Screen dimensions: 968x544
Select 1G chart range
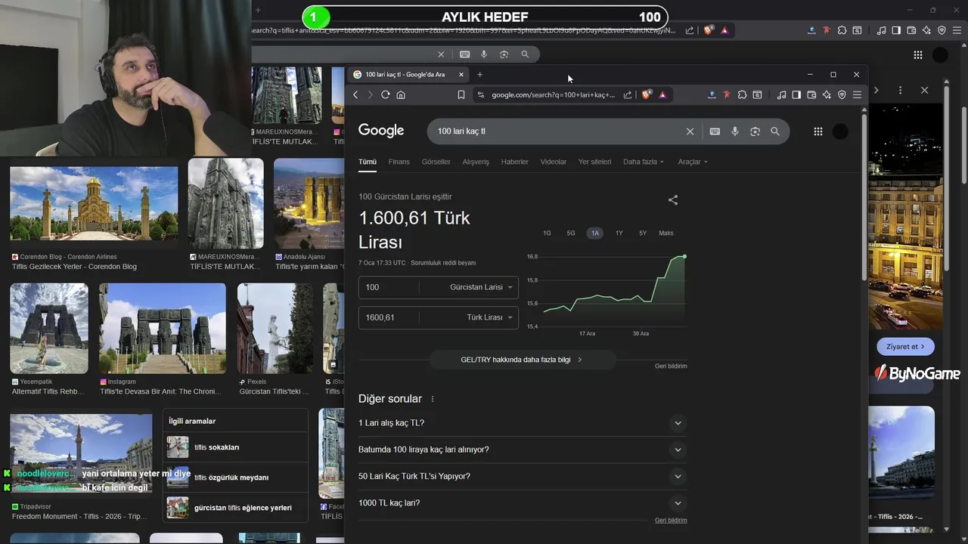tap(547, 233)
